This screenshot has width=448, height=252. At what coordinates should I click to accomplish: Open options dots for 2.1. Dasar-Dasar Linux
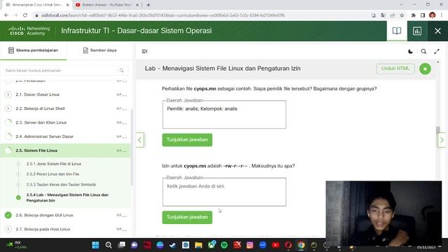click(125, 95)
